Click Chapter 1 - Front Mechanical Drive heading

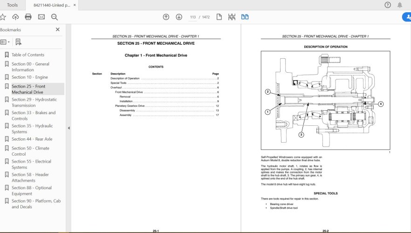(x=156, y=55)
